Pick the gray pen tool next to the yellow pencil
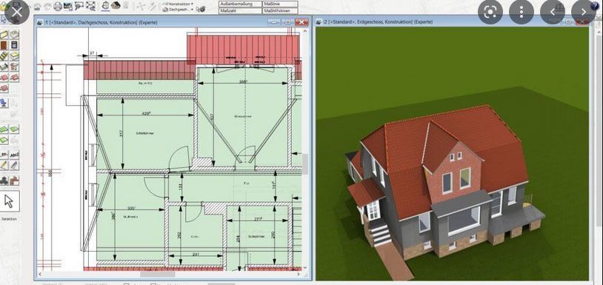 click(x=14, y=165)
